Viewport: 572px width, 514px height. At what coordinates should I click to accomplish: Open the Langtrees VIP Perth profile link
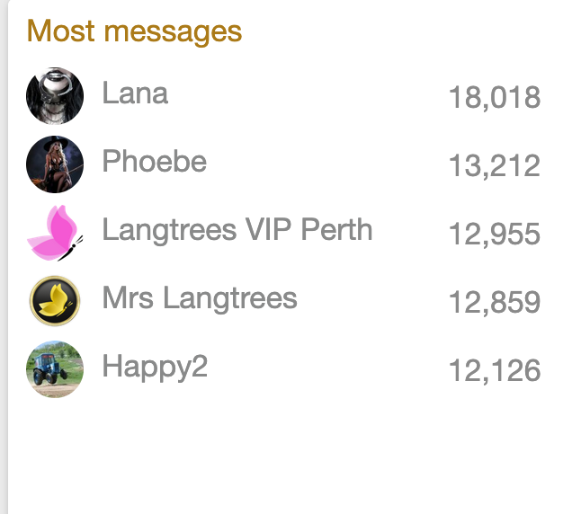point(237,230)
